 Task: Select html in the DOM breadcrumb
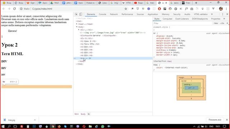click(x=77, y=114)
